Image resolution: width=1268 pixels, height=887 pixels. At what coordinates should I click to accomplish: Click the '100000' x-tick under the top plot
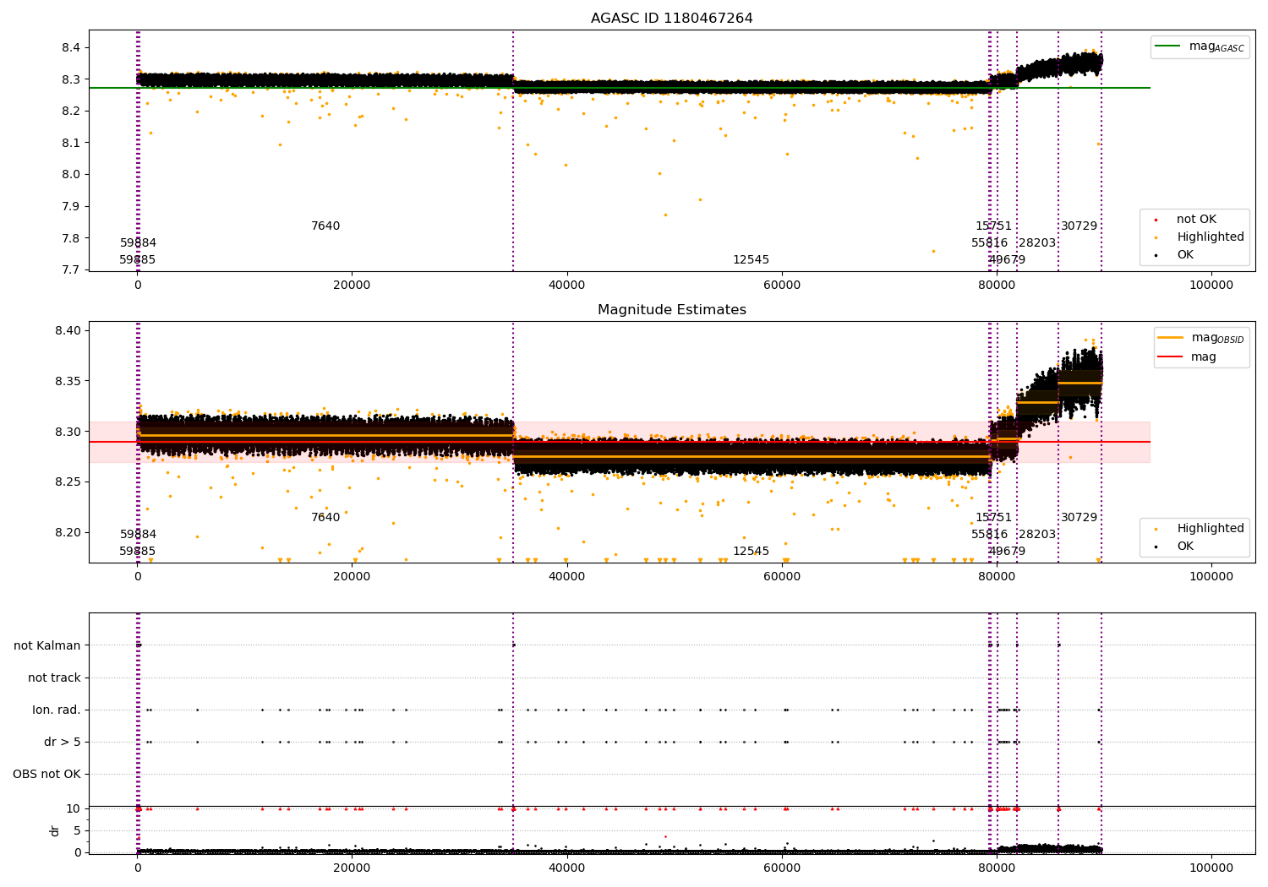[1211, 286]
